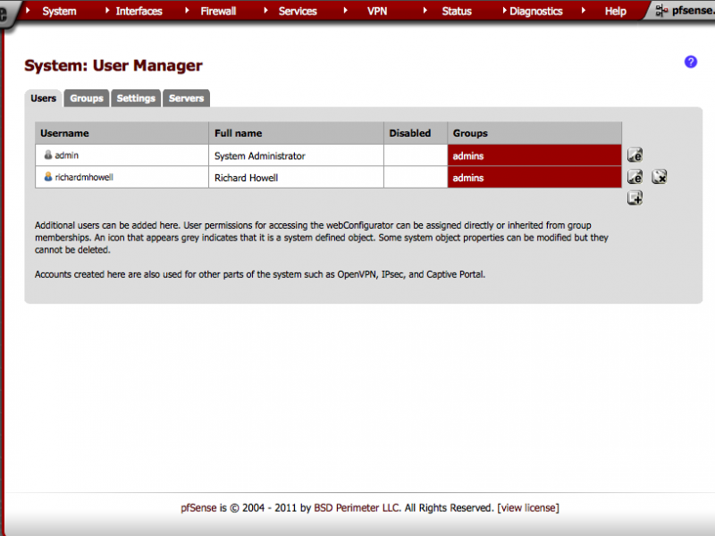
Task: Click the admin user avatar icon
Action: click(x=48, y=155)
